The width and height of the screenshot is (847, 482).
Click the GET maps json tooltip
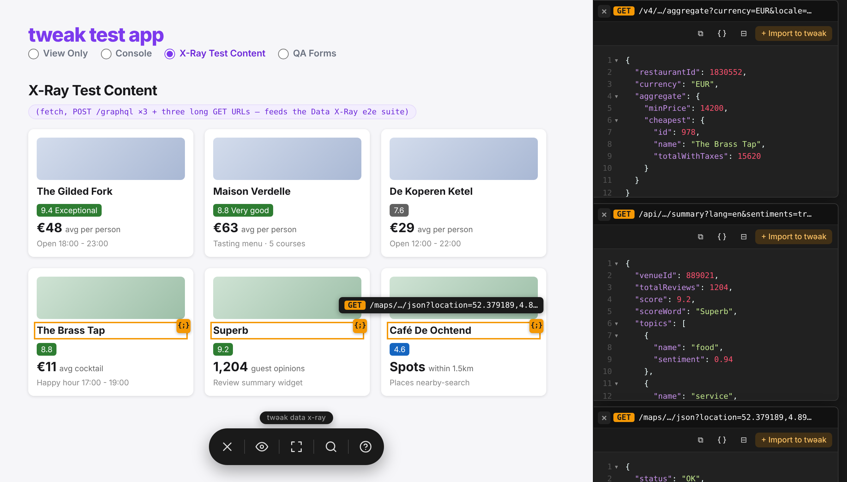click(x=441, y=305)
